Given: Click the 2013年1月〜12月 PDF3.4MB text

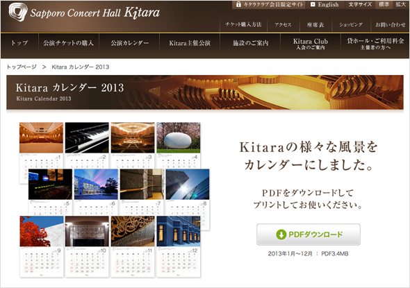Looking at the screenshot, I should click(x=308, y=253).
